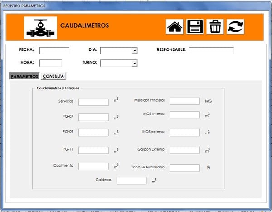The width and height of the screenshot is (272, 212).
Task: Delete entry using trash can icon
Action: 215,26
